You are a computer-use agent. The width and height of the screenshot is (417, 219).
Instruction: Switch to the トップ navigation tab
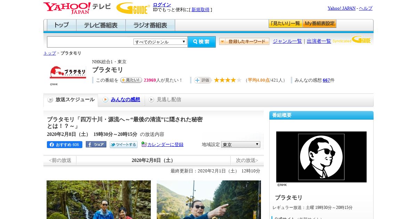pyautogui.click(x=62, y=25)
